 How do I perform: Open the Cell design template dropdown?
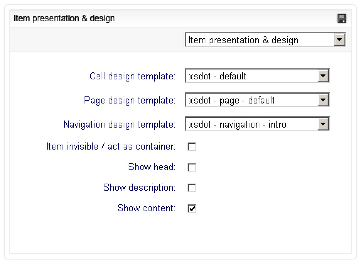pos(252,76)
